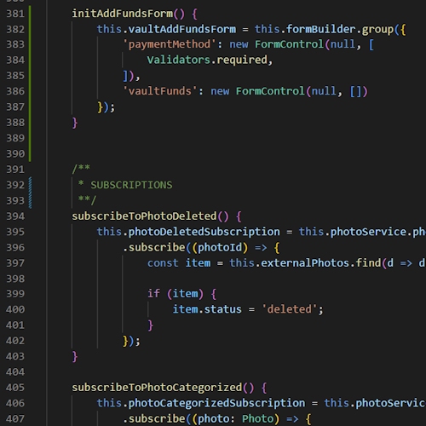Click line number 390 in the gutter
The image size is (426, 426).
[15, 154]
